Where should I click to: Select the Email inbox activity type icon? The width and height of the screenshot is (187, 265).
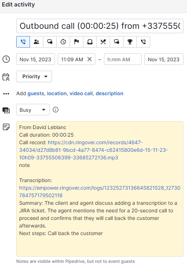[x=90, y=42]
